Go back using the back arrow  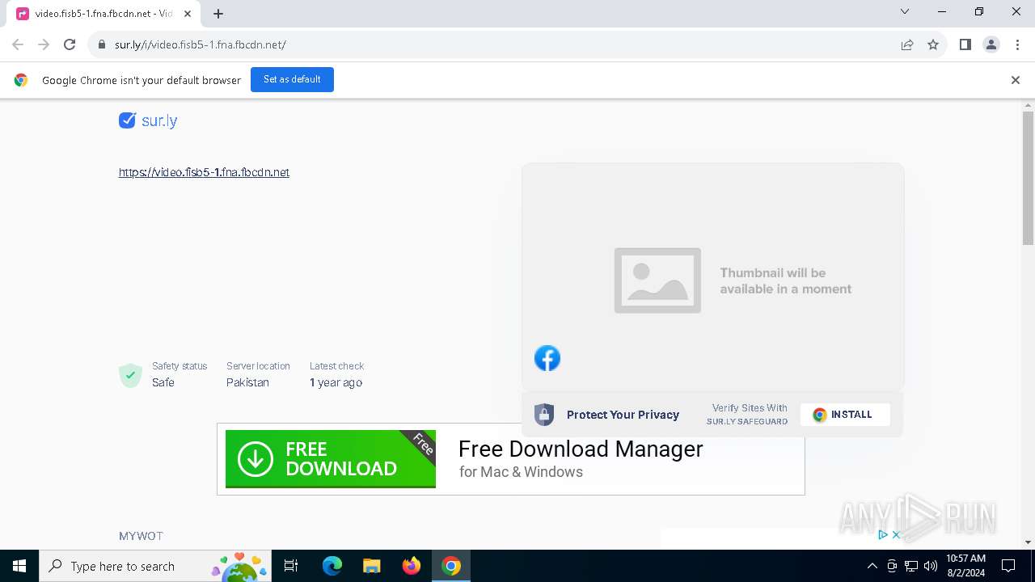[x=18, y=44]
